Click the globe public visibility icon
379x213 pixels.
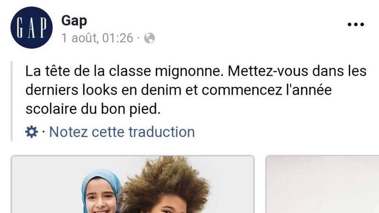149,38
